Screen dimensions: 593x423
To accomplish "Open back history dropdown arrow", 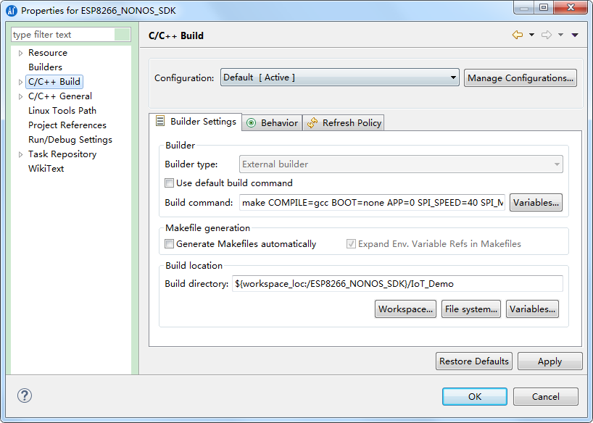I will [x=531, y=35].
